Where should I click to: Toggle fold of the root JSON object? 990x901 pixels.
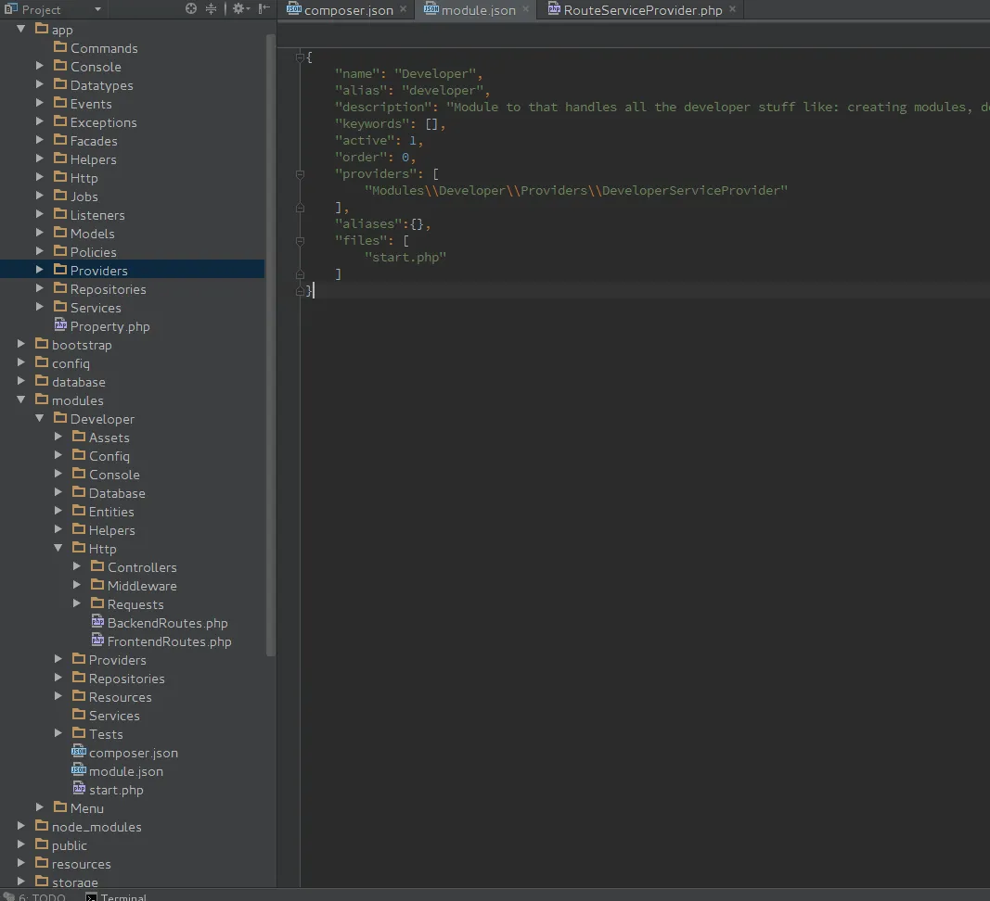[x=300, y=57]
